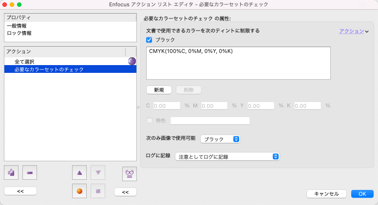Select 一般情報 in properties list
The image size is (378, 205).
coord(18,26)
